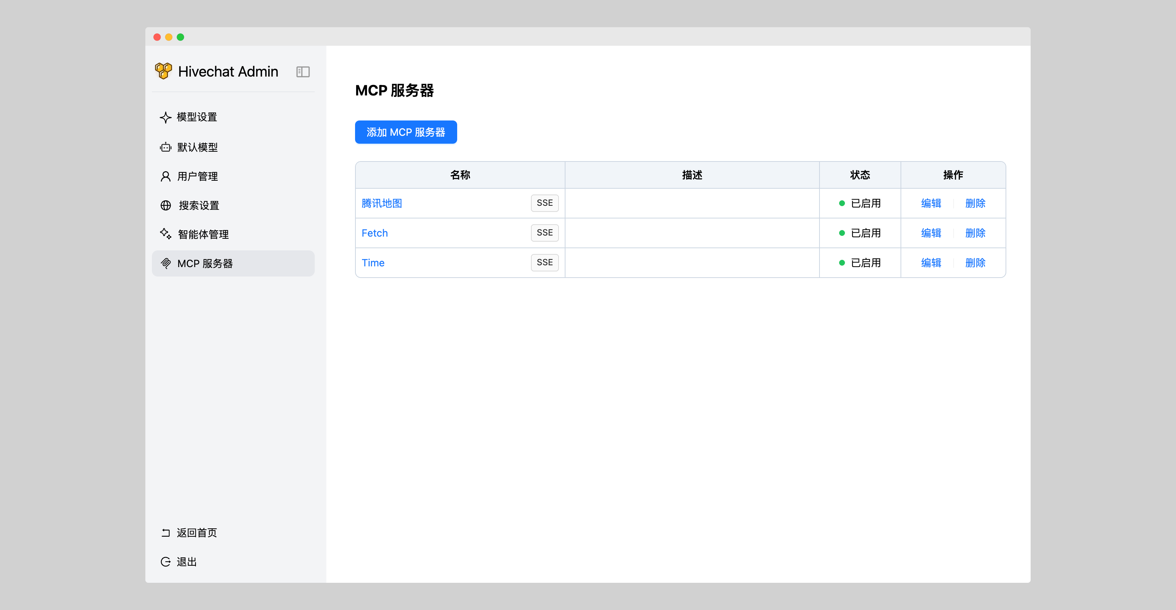Click the SSE tag in Fetch row
Viewport: 1176px width, 610px height.
point(545,233)
